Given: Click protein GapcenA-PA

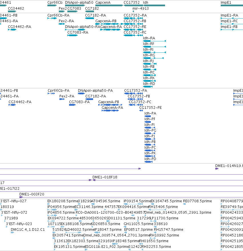Looking at the screenshot, I should [x=112, y=108].
